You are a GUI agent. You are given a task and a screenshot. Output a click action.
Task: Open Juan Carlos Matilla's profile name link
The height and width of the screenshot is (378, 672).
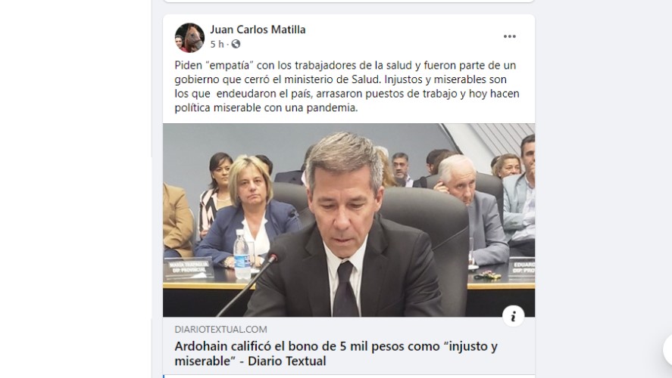[x=258, y=29]
